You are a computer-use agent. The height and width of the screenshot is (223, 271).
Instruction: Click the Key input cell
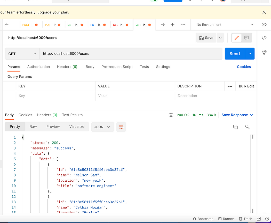(x=56, y=96)
